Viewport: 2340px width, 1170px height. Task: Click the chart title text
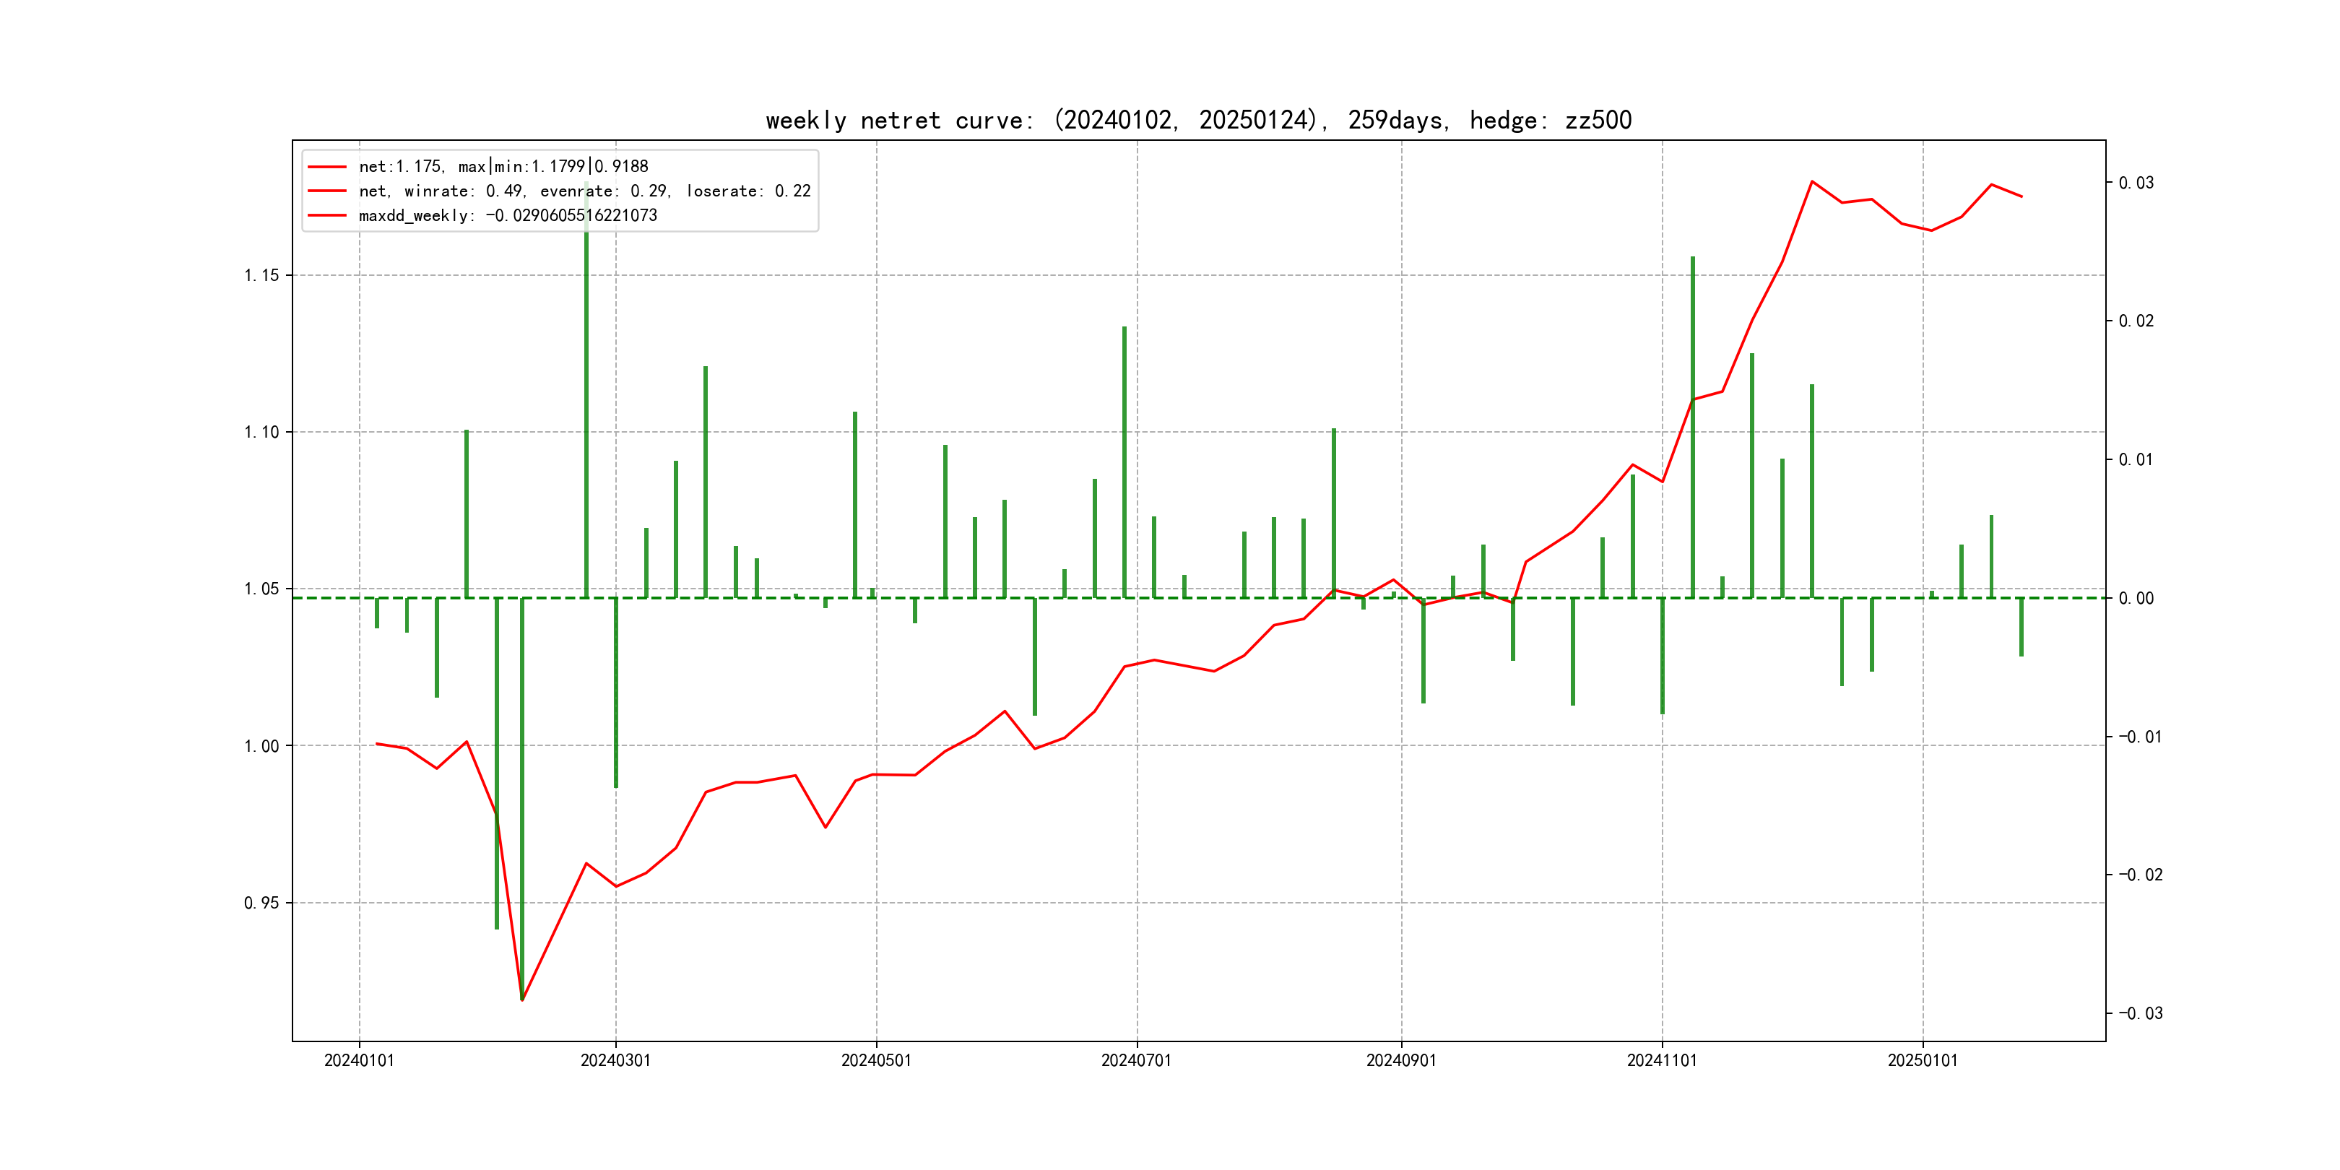[1198, 120]
